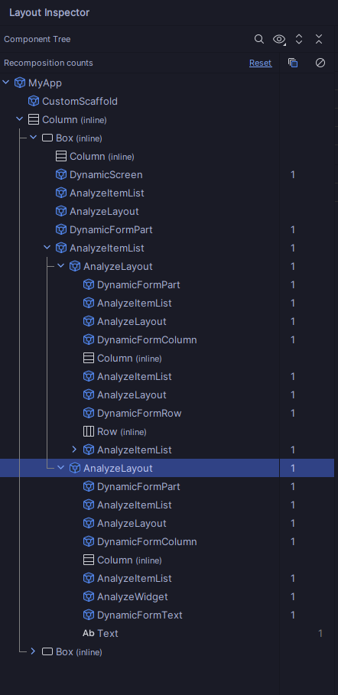Click the skipped recompositions circle-slash icon
This screenshot has height=695, width=338.
coord(320,63)
